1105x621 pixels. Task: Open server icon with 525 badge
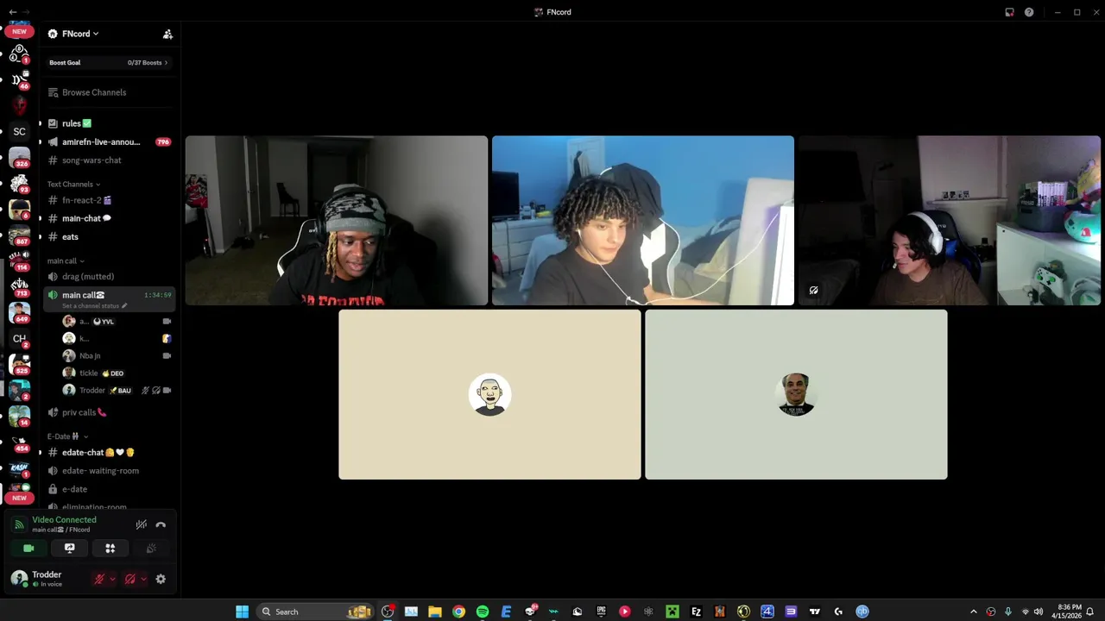pos(19,365)
